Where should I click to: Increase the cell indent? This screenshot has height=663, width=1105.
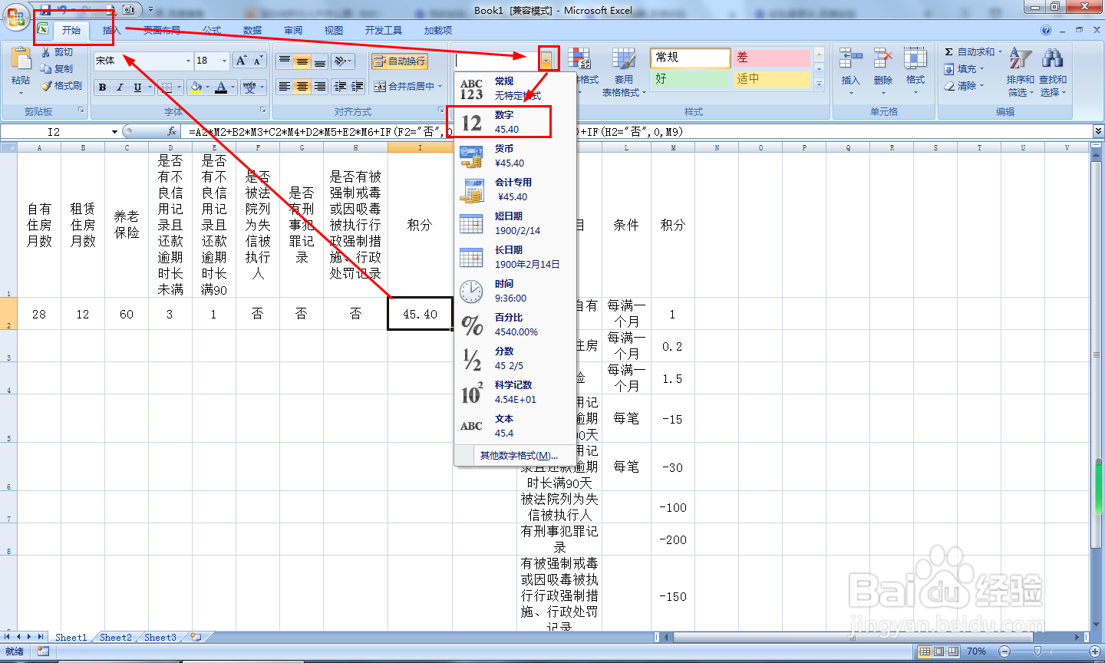(357, 87)
